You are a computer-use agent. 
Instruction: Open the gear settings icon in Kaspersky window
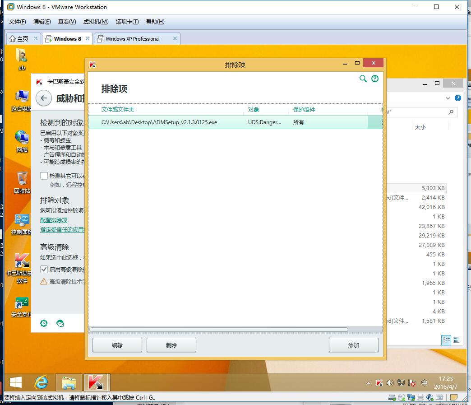point(44,323)
